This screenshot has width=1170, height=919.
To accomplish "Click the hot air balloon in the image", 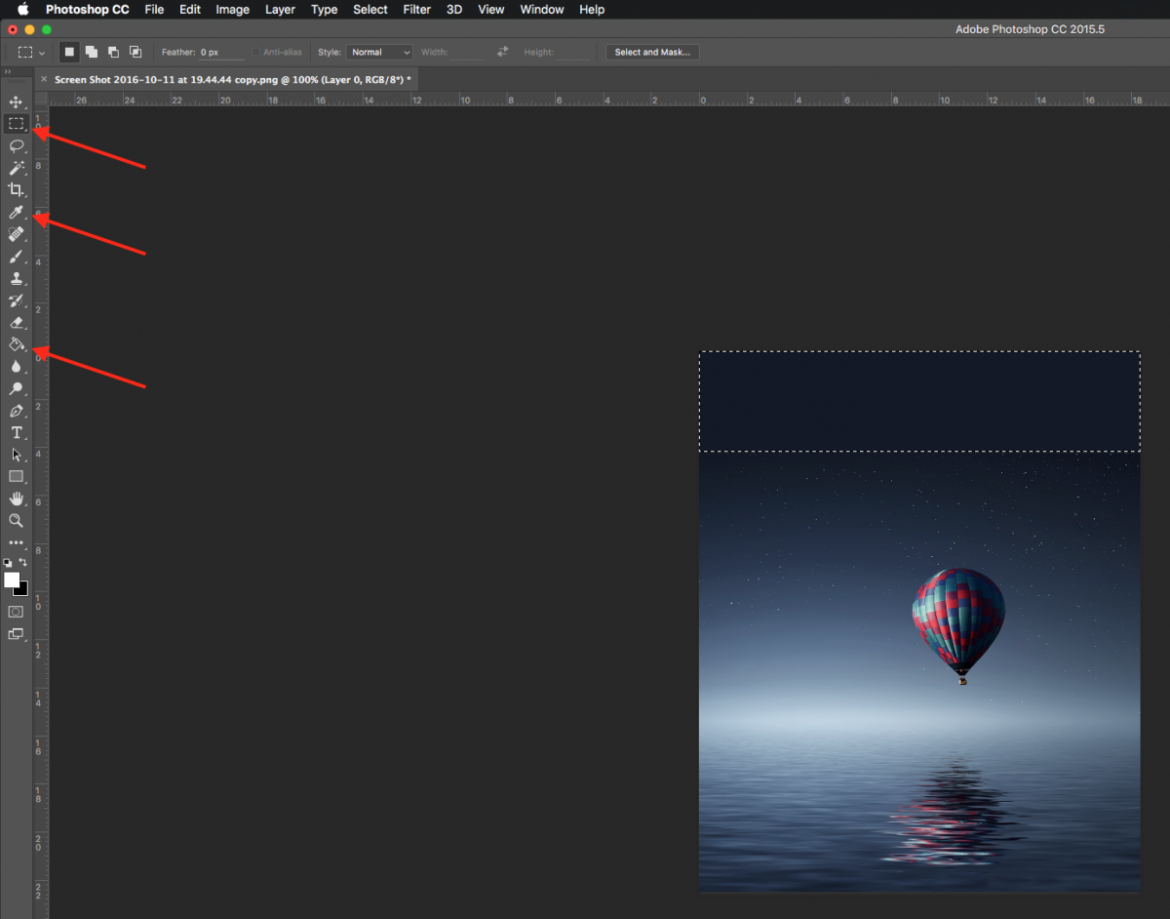I will [x=958, y=624].
